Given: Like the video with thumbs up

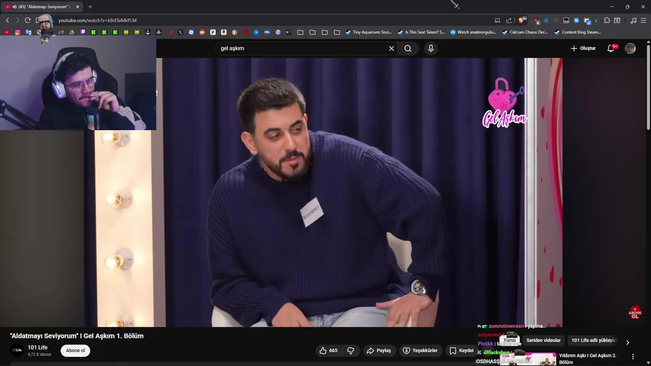Looking at the screenshot, I should [329, 350].
